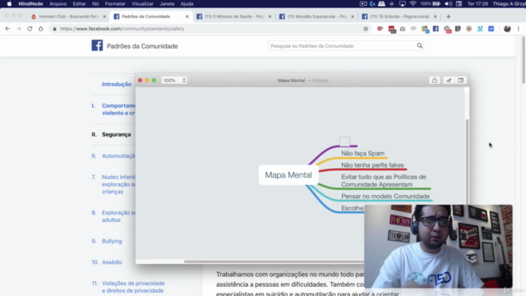The height and width of the screenshot is (296, 526).
Task: Open the Chrome profile avatar
Action: 507,29
